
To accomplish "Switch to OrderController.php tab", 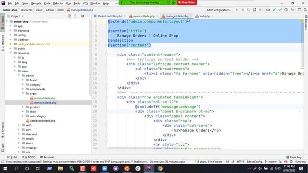I will pyautogui.click(x=110, y=16).
